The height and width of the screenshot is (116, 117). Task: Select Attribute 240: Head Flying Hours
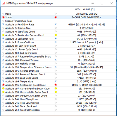(22, 99)
